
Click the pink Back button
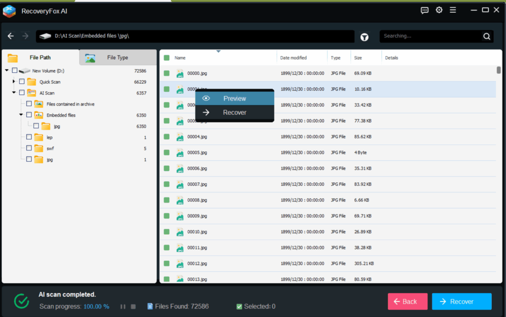tap(407, 301)
